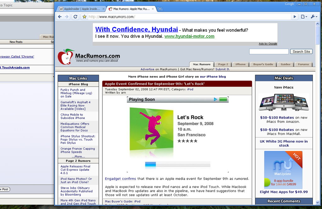
Task: Open the iPhone site tab
Action: (240, 64)
